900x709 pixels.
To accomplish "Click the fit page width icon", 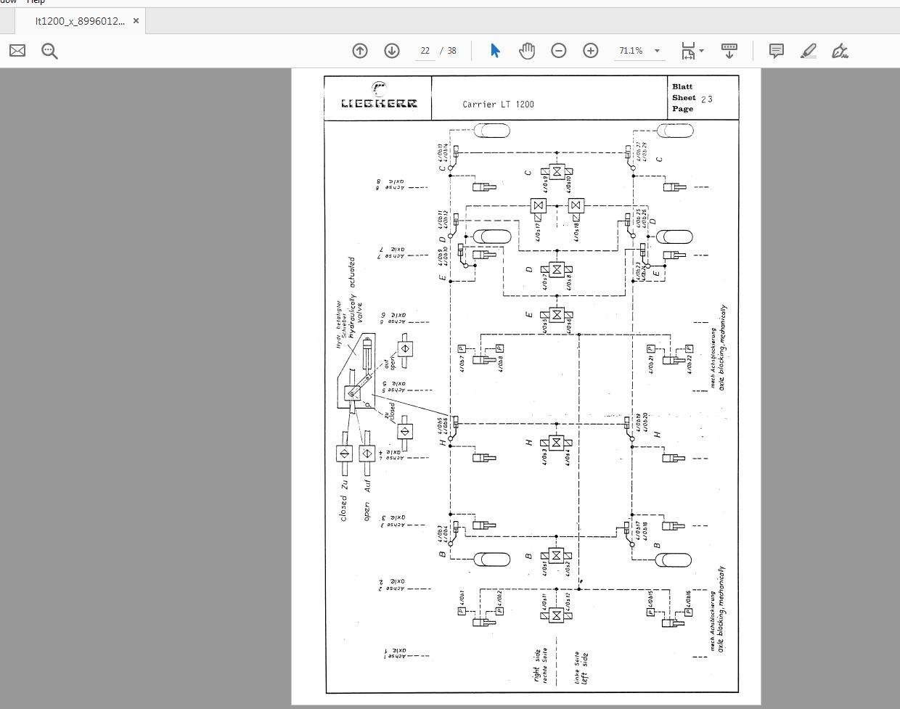I will (x=687, y=51).
